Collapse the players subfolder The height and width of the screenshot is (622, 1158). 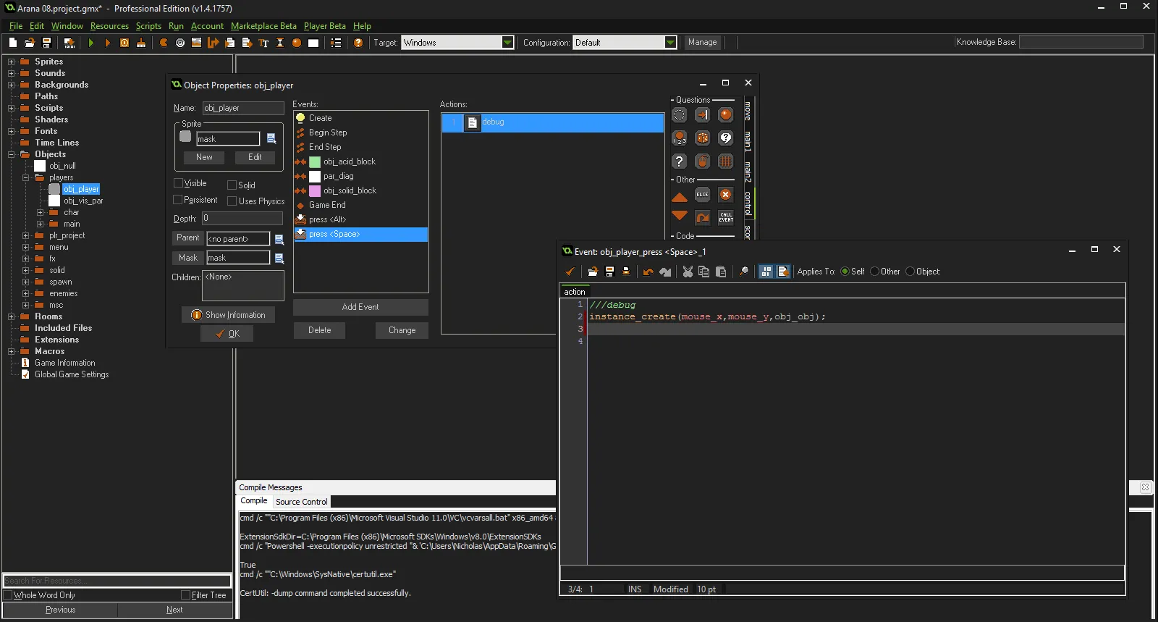click(x=25, y=177)
